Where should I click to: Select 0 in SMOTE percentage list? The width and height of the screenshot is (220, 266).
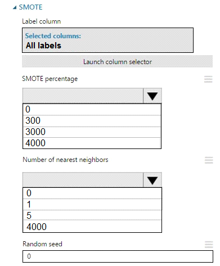click(92, 110)
